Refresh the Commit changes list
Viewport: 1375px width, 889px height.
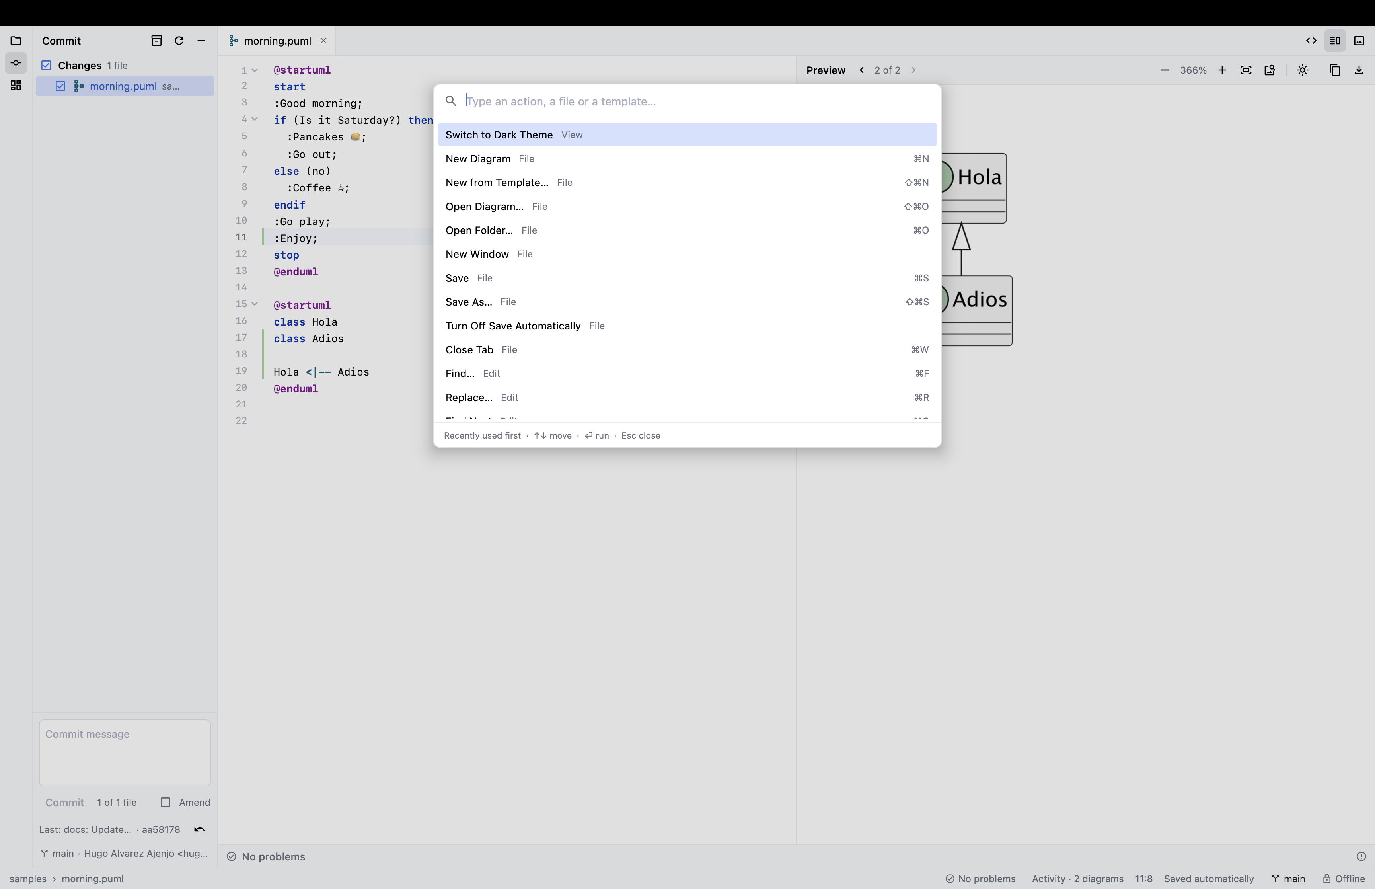179,41
